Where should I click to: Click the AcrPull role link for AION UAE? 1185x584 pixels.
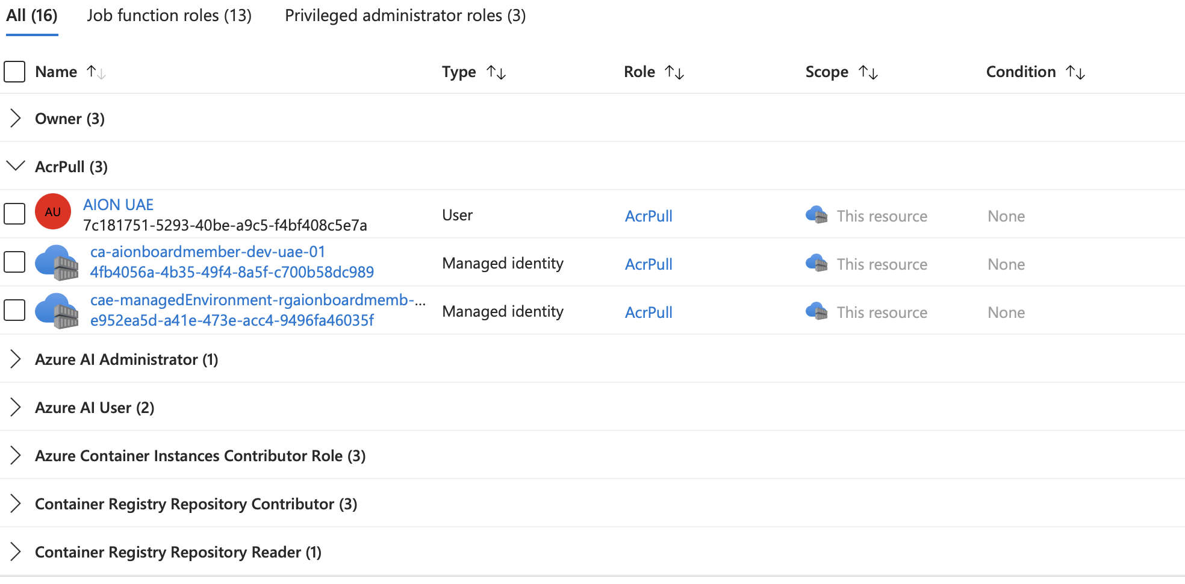pos(648,216)
